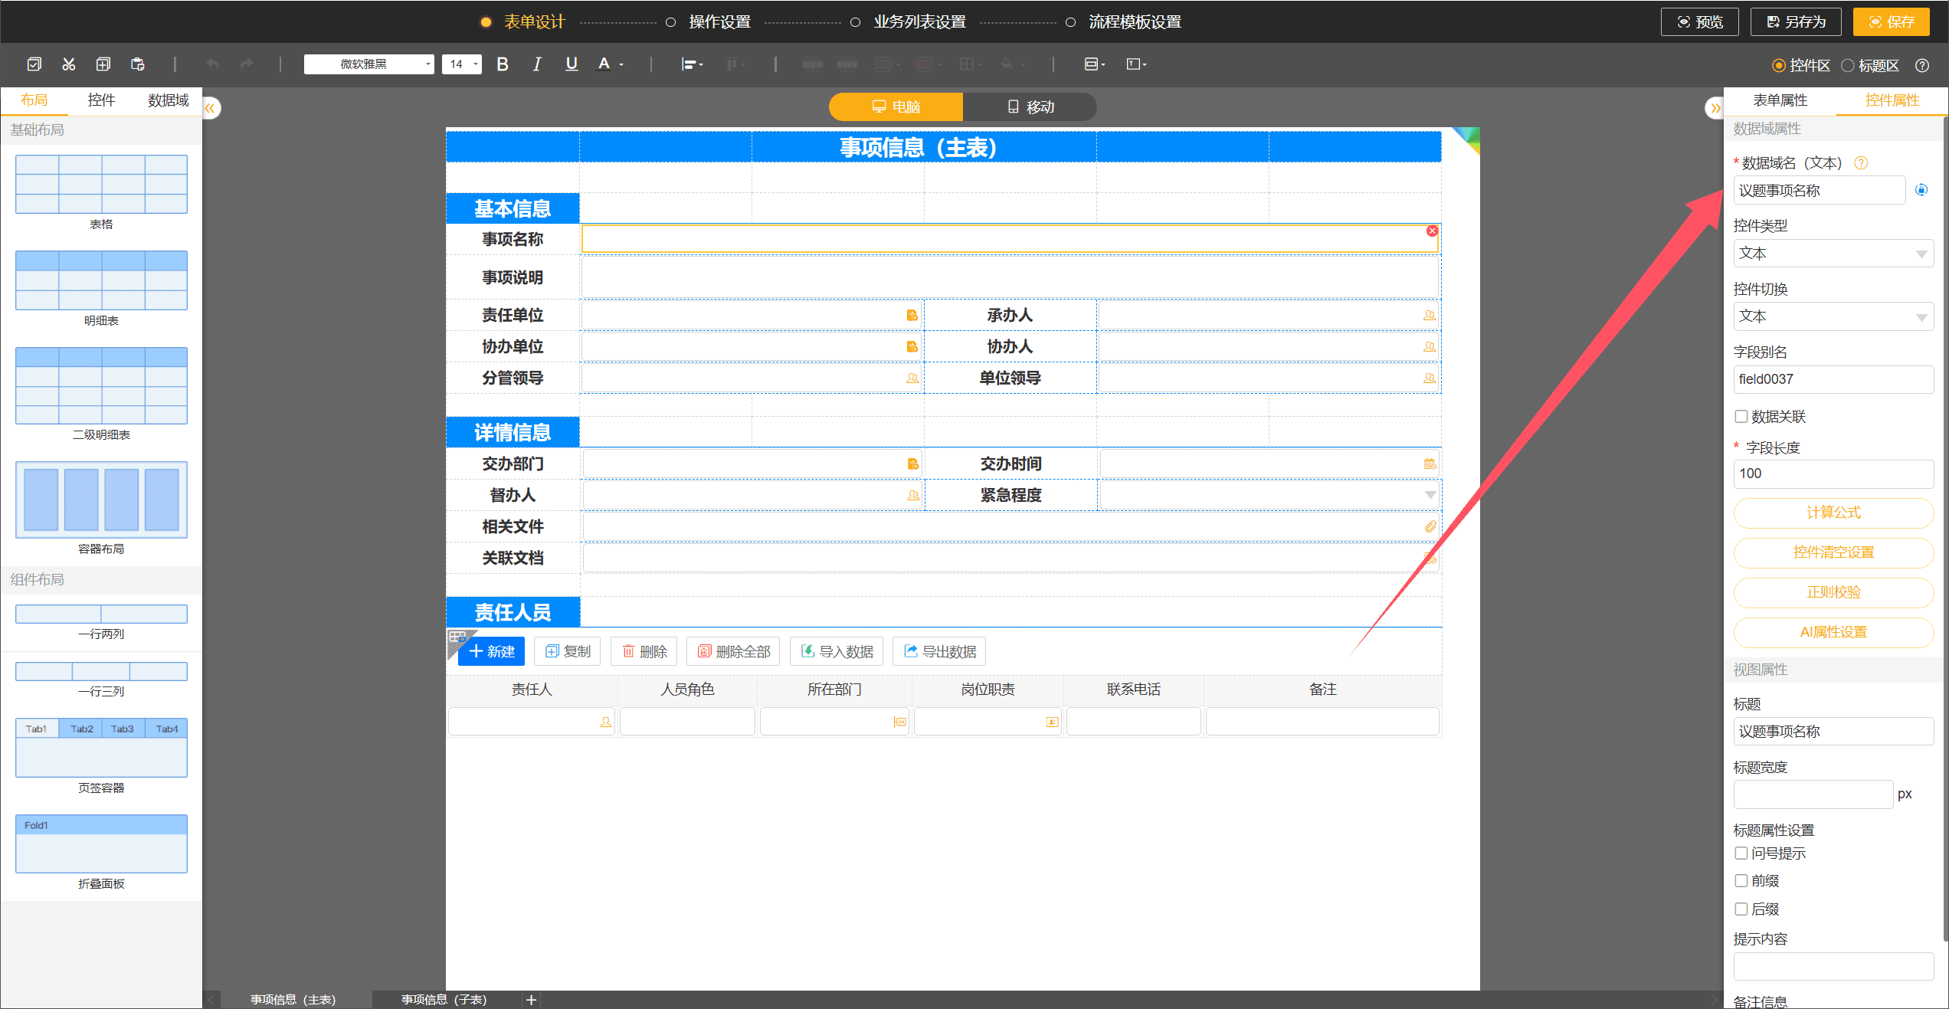The width and height of the screenshot is (1949, 1009).
Task: Open the help question mark icon in toolbar
Action: click(1922, 66)
